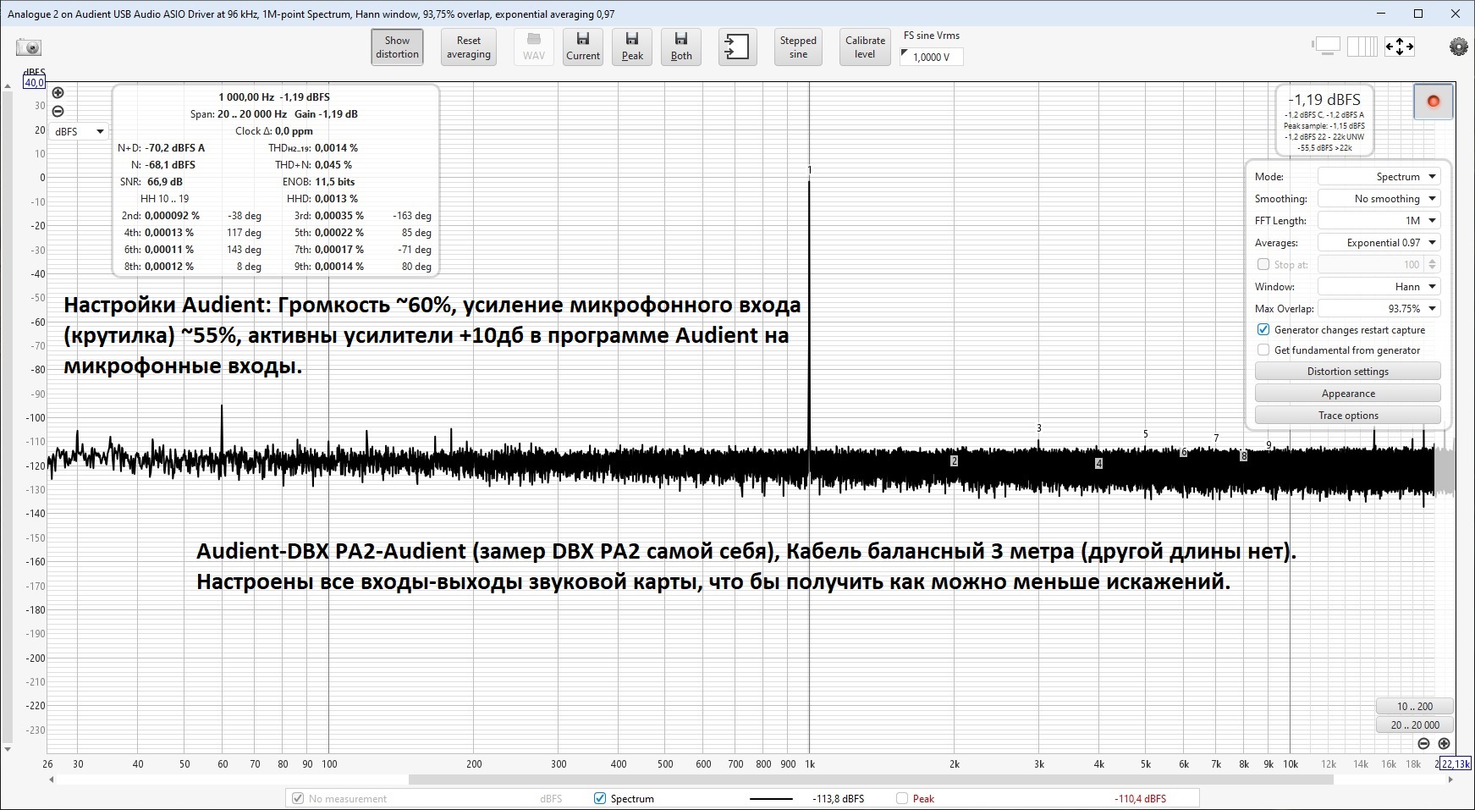
Task: Click the 40,0 top axis limit box
Action: (x=34, y=82)
